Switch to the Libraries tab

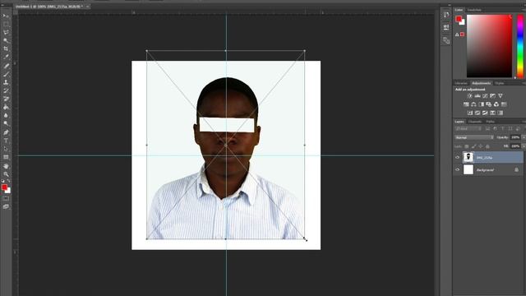[x=461, y=83]
